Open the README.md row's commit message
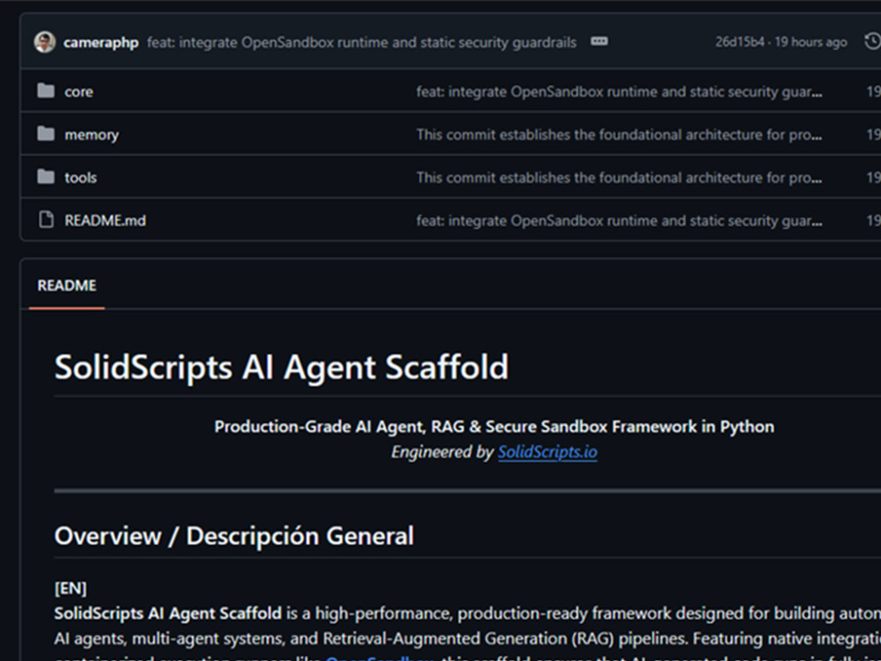This screenshot has width=881, height=661. tap(619, 221)
